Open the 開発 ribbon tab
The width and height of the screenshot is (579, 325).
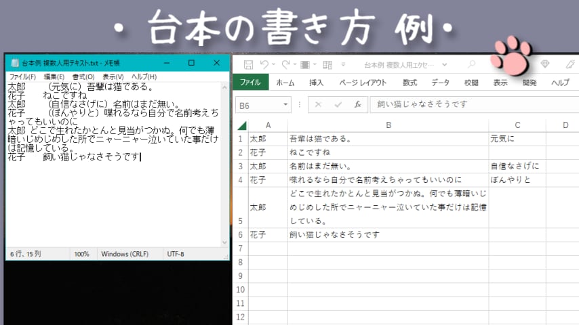tap(530, 83)
